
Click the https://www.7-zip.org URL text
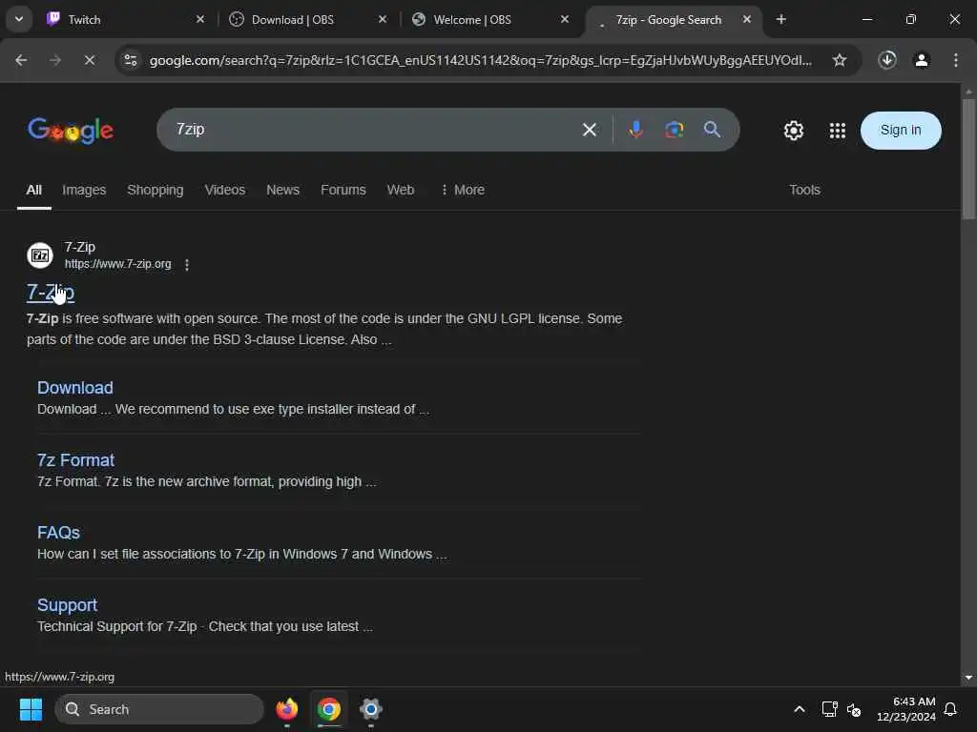pos(117,264)
